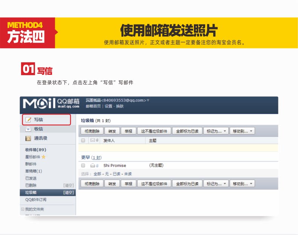Select 全部 in the selection row
The width and height of the screenshot is (298, 235).
(x=97, y=174)
